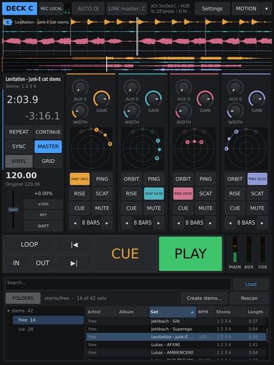Click Create stems... button
Viewport: 274px width, 365px height.
[x=204, y=298]
